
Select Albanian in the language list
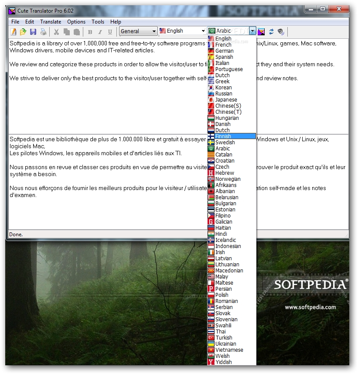[232, 191]
